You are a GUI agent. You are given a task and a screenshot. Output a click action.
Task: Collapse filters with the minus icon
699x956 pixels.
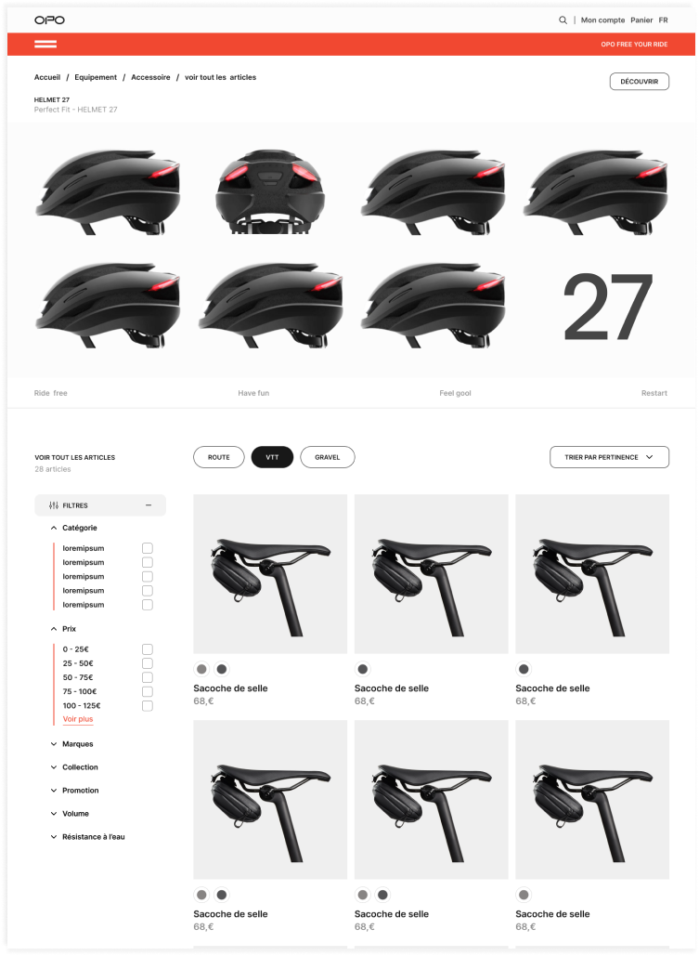(x=149, y=505)
